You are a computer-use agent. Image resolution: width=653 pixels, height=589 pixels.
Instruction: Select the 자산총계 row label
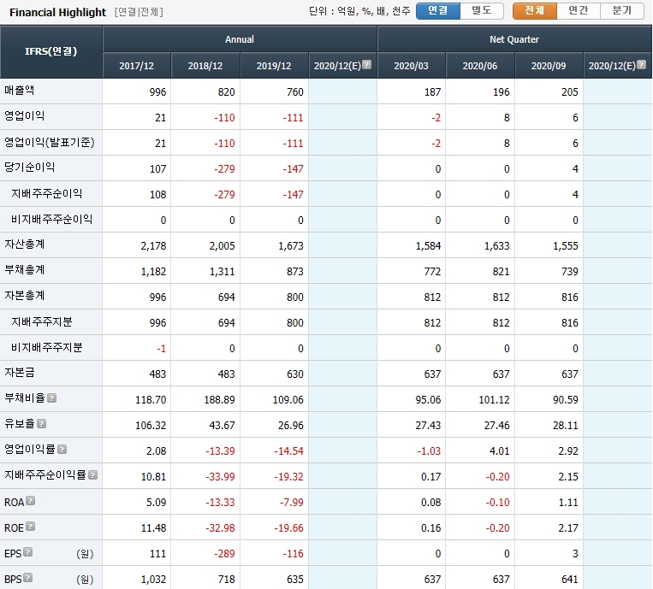pyautogui.click(x=25, y=244)
